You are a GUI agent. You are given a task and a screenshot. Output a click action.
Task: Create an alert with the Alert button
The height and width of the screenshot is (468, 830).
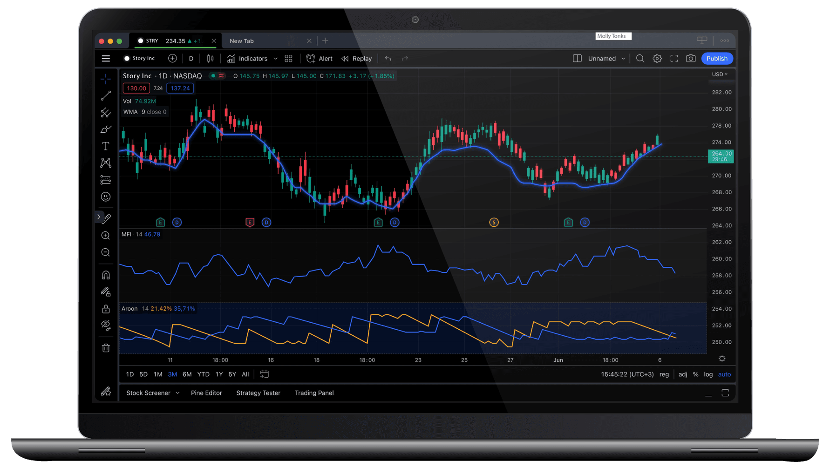point(320,58)
